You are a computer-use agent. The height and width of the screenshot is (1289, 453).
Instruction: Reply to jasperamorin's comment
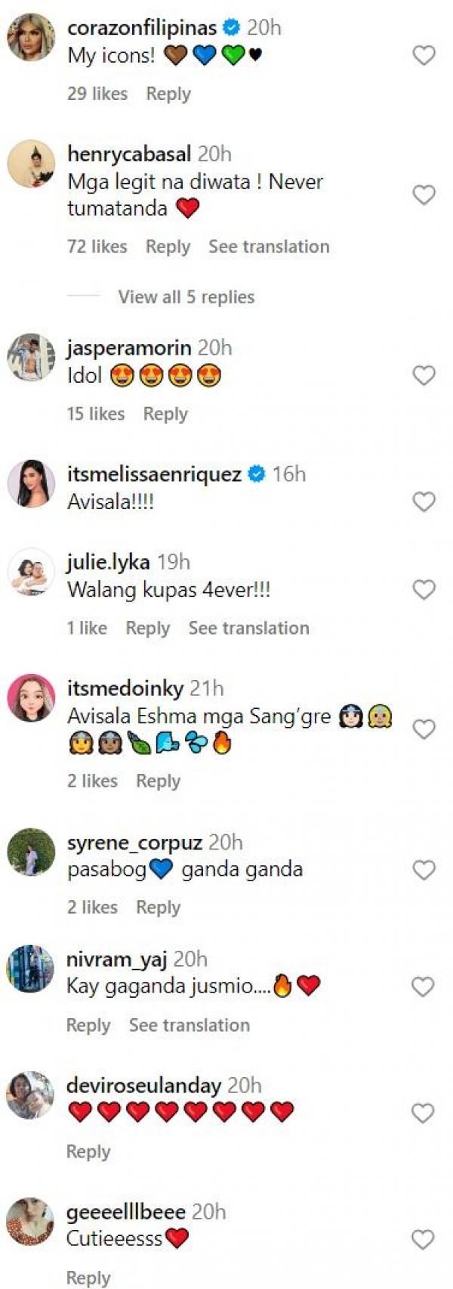tap(165, 414)
